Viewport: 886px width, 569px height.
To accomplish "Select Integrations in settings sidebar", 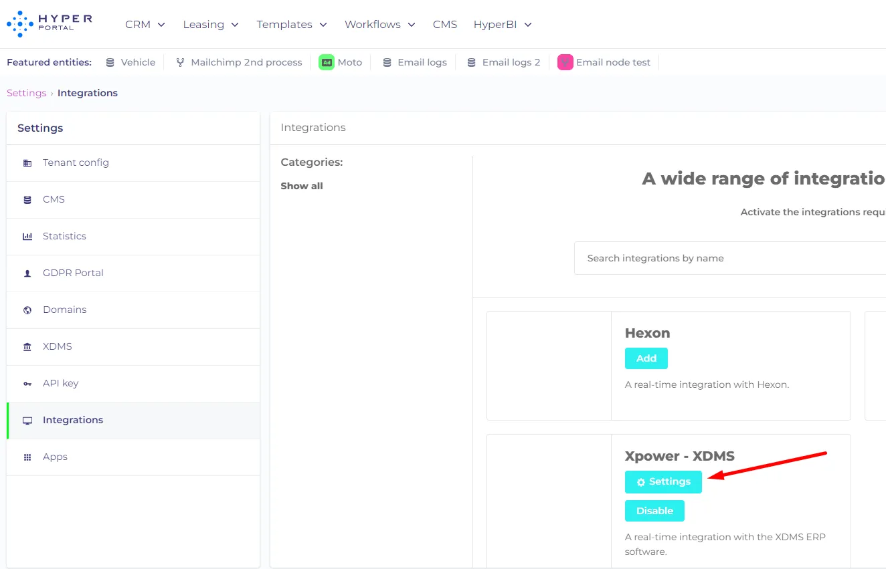I will (x=133, y=421).
